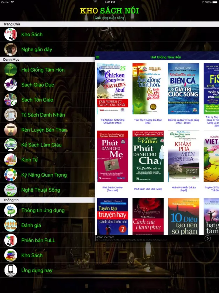The width and height of the screenshot is (219, 293).
Task: Open the Ứng dụng hay App Store icon
Action: click(x=11, y=270)
